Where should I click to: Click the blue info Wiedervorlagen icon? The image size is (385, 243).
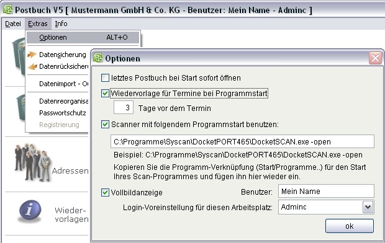pyautogui.click(x=30, y=211)
